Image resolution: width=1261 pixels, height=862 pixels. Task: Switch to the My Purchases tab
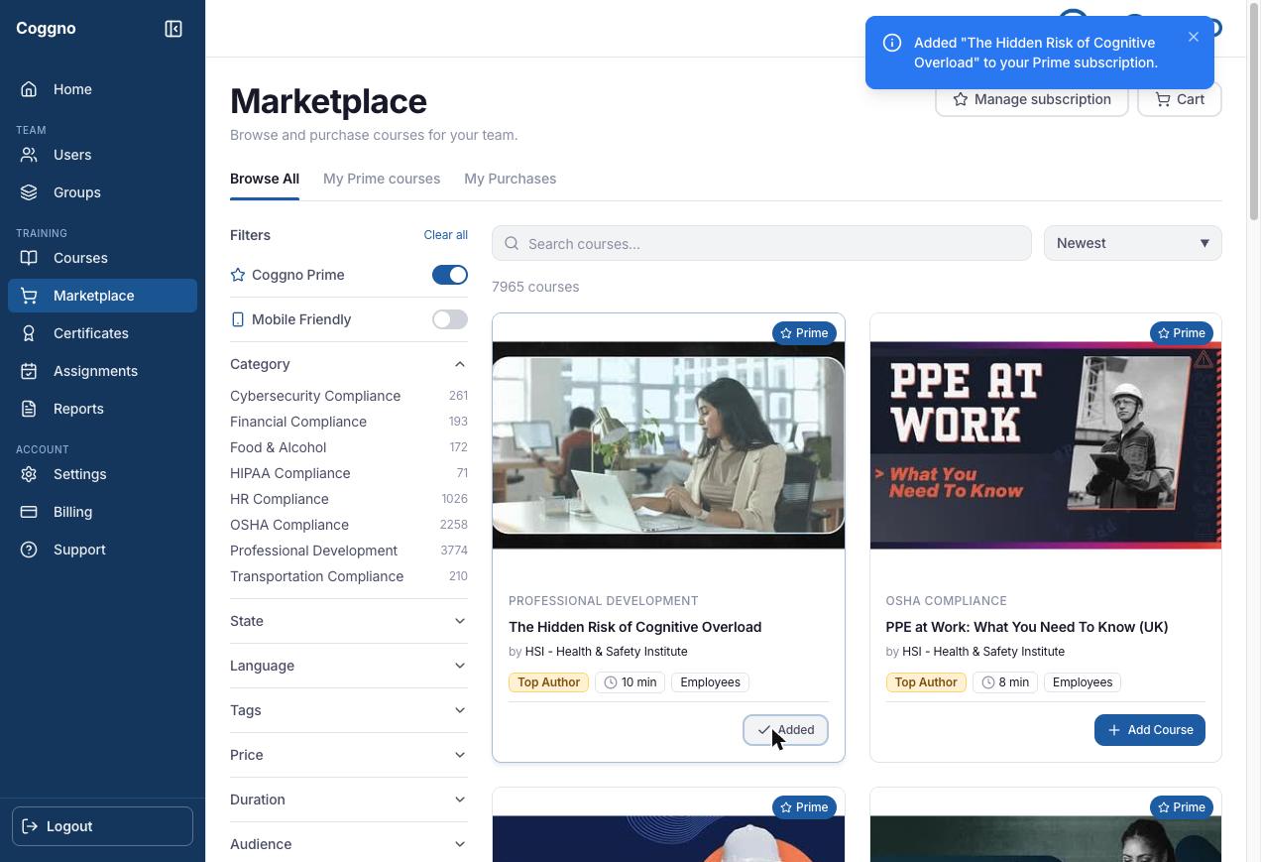click(511, 179)
